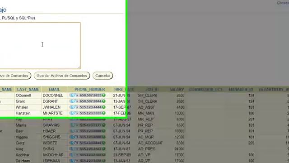Screen dimensions: 289x163
Task: Select salary value 24000
Action: pos(180,149)
